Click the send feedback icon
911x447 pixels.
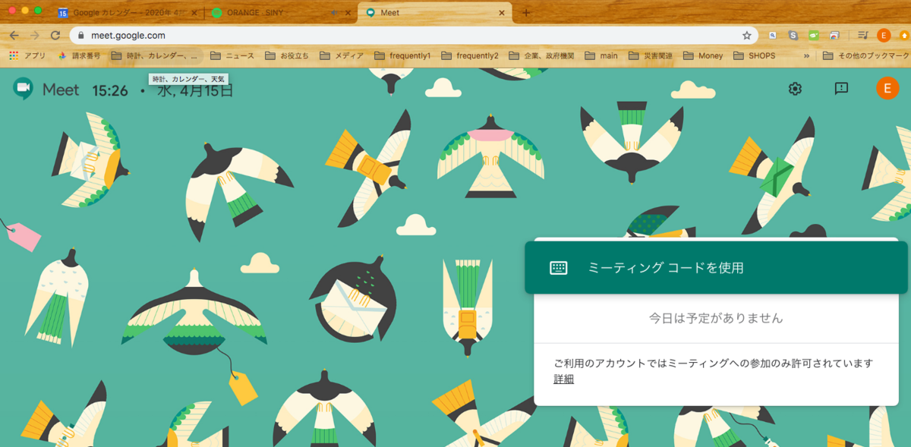point(841,89)
